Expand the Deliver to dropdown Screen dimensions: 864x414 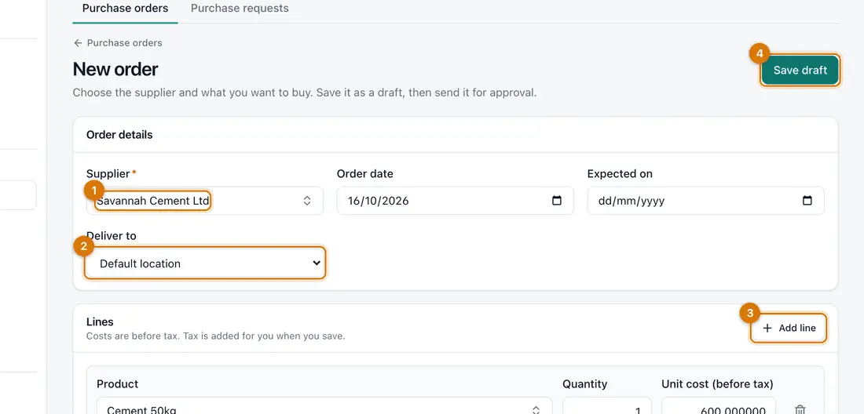(205, 263)
